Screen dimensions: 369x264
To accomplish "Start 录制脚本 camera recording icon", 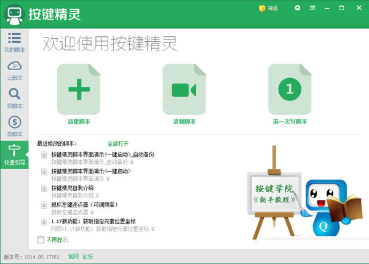I will pyautogui.click(x=184, y=89).
